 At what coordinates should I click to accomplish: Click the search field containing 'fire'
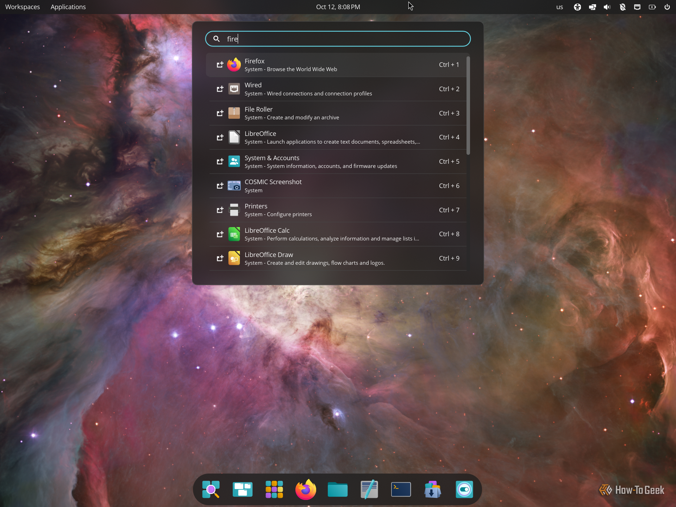coord(338,39)
